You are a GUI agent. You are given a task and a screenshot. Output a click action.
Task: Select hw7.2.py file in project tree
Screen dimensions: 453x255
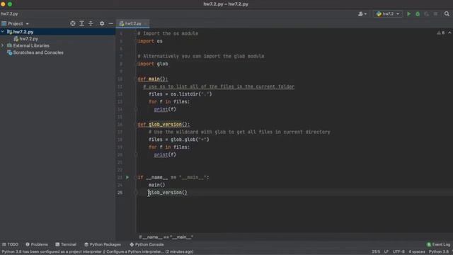pyautogui.click(x=28, y=39)
